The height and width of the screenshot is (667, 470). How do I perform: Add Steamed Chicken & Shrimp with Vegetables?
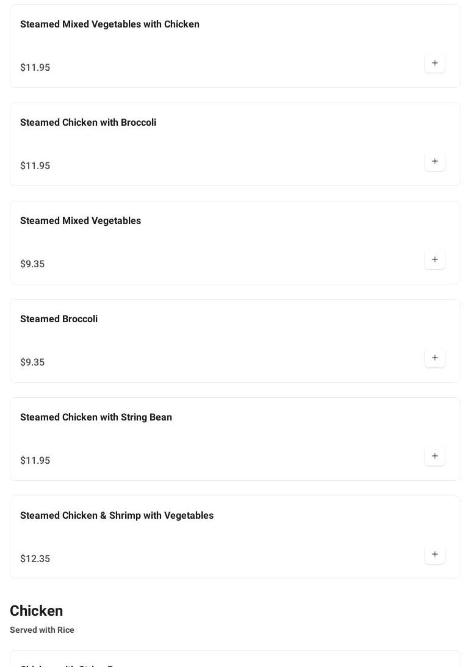435,555
